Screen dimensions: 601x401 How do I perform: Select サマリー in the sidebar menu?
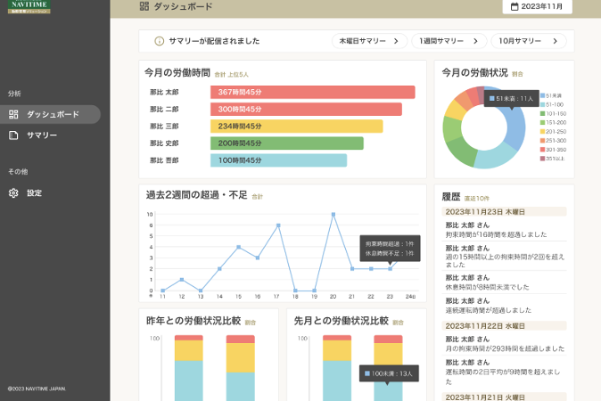point(42,135)
